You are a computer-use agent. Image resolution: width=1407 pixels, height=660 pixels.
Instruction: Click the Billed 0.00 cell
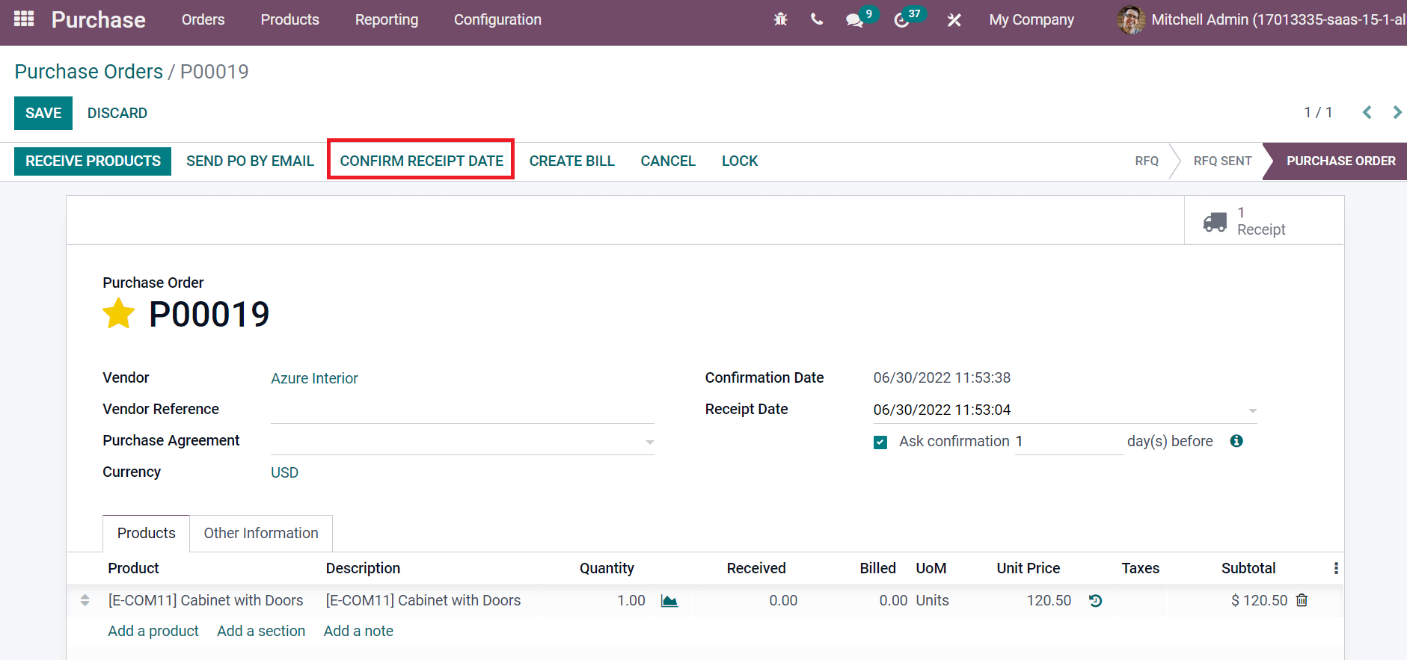pyautogui.click(x=893, y=600)
